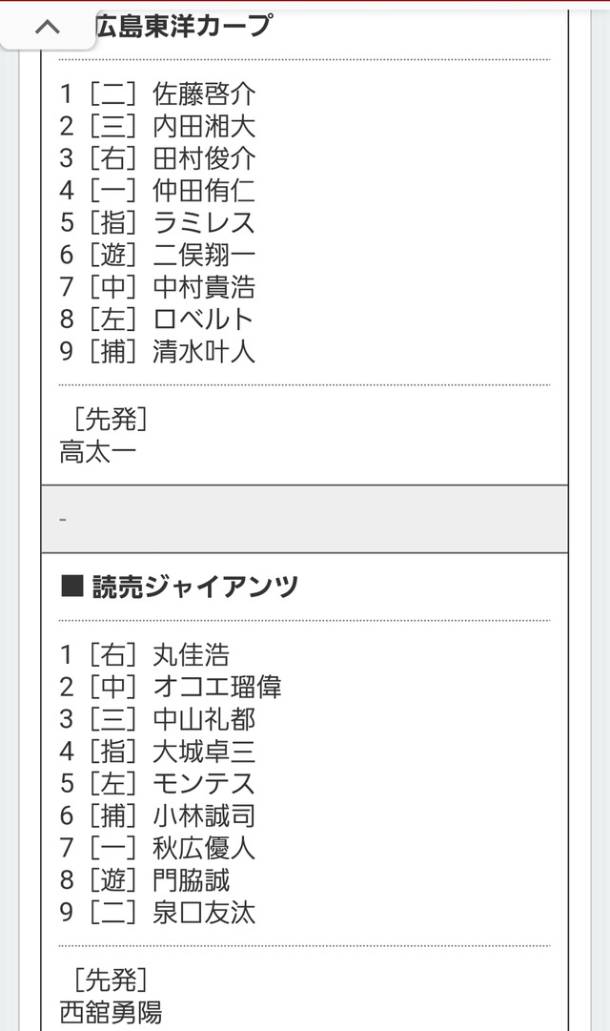Click the gray separator bar with dash
The width and height of the screenshot is (610, 1031).
[x=304, y=520]
